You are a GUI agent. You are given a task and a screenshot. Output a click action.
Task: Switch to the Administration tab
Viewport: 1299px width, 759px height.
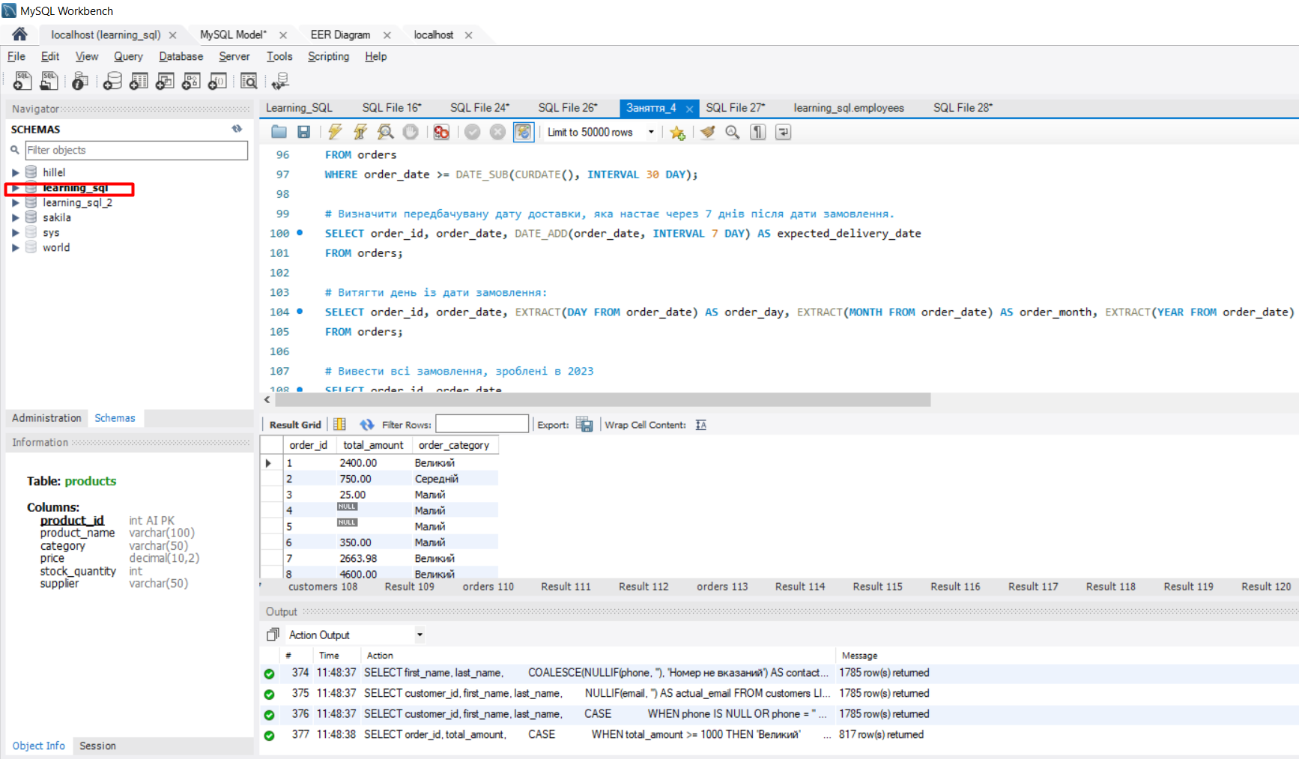[x=46, y=418]
